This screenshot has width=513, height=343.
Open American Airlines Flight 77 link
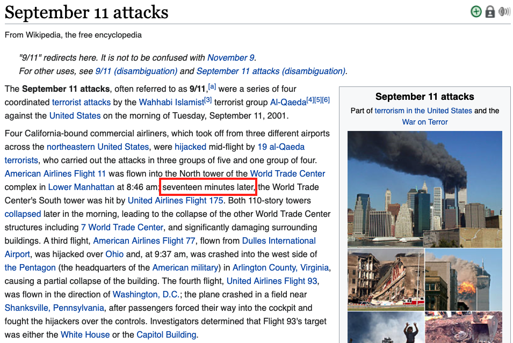point(144,240)
